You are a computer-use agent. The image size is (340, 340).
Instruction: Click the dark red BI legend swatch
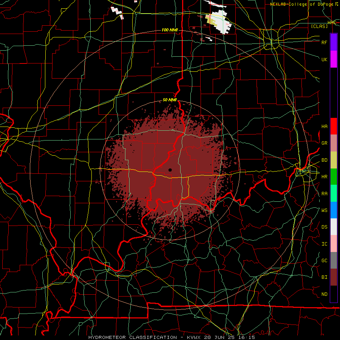point(334,277)
